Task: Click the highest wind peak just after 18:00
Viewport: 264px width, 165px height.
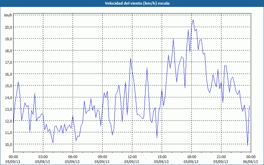Action: (x=193, y=20)
